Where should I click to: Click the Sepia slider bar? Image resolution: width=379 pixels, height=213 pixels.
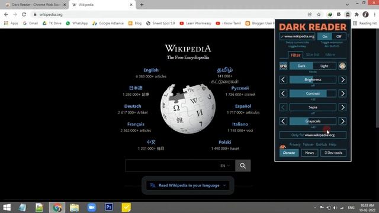pyautogui.click(x=313, y=107)
